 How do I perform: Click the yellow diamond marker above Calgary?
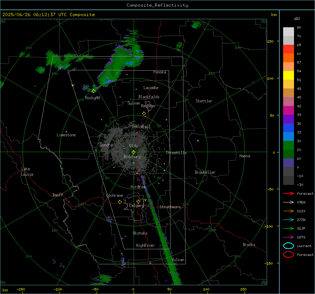tap(138, 201)
